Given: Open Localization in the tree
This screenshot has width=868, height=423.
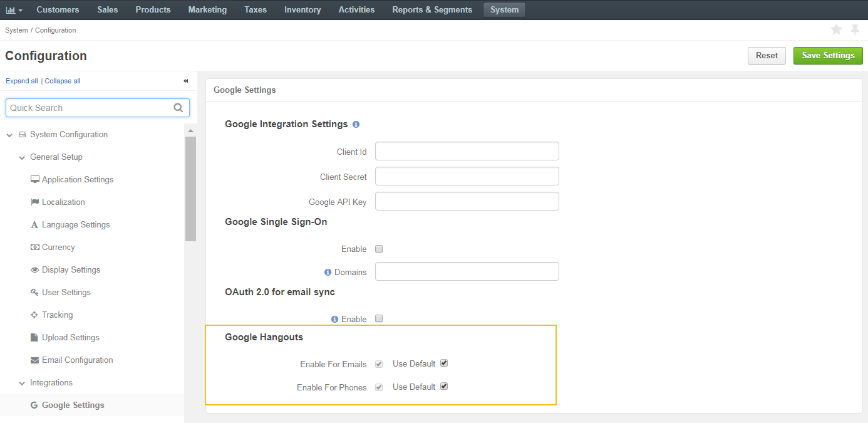Looking at the screenshot, I should coord(63,202).
